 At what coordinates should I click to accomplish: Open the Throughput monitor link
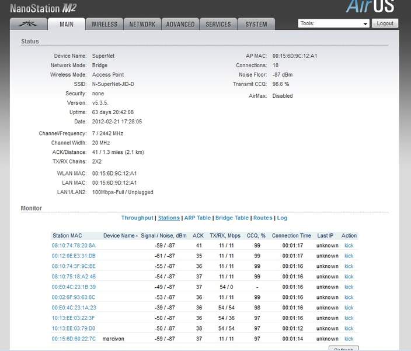click(137, 218)
